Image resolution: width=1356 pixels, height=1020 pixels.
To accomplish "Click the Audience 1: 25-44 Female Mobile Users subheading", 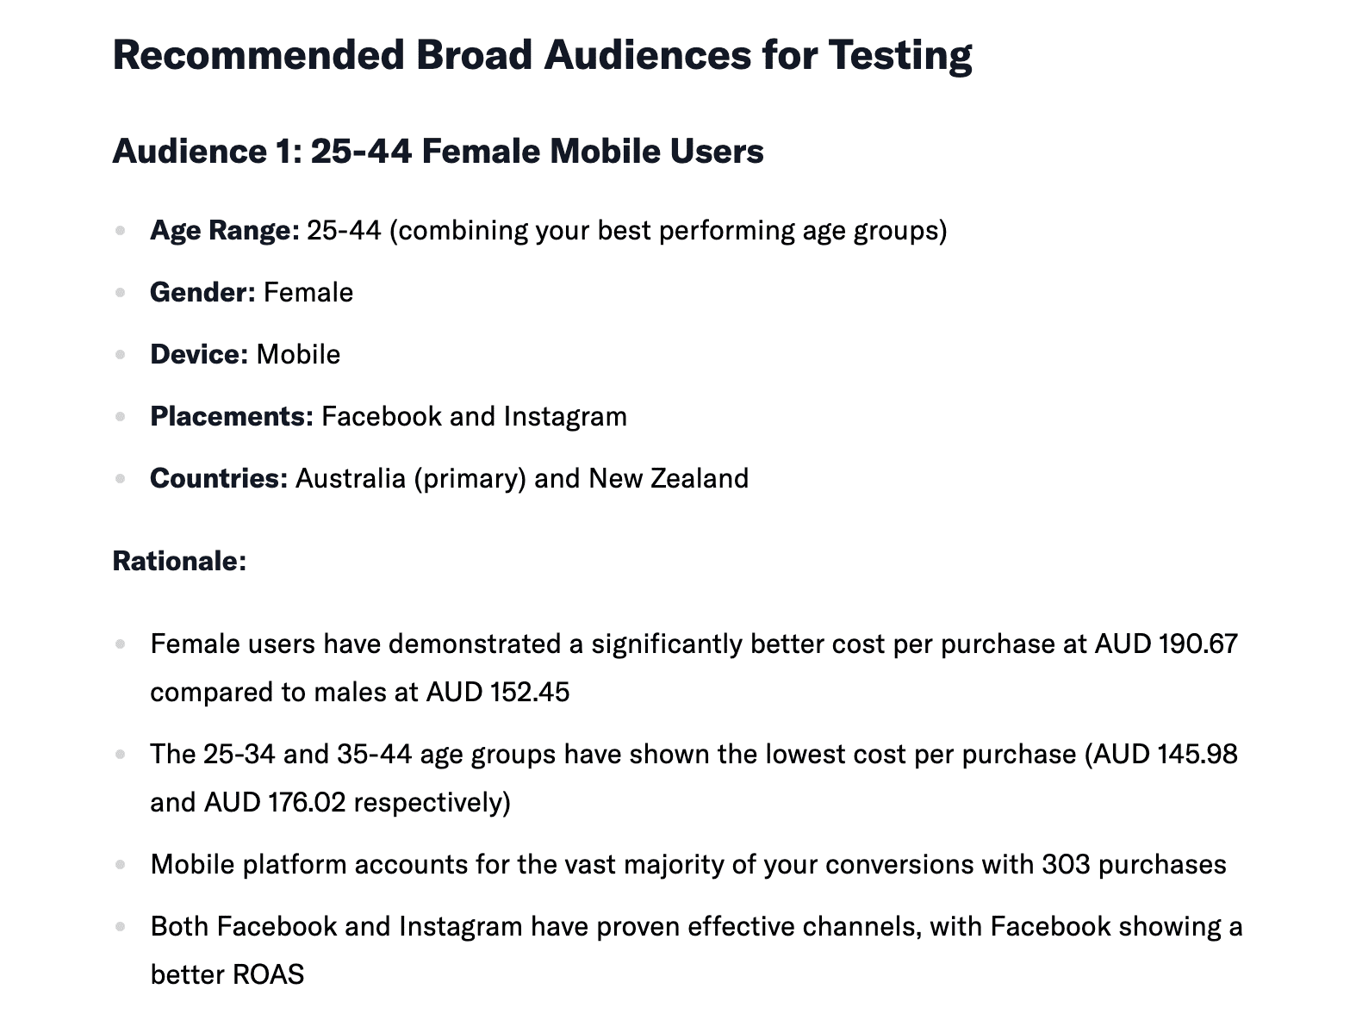I will 438,152.
